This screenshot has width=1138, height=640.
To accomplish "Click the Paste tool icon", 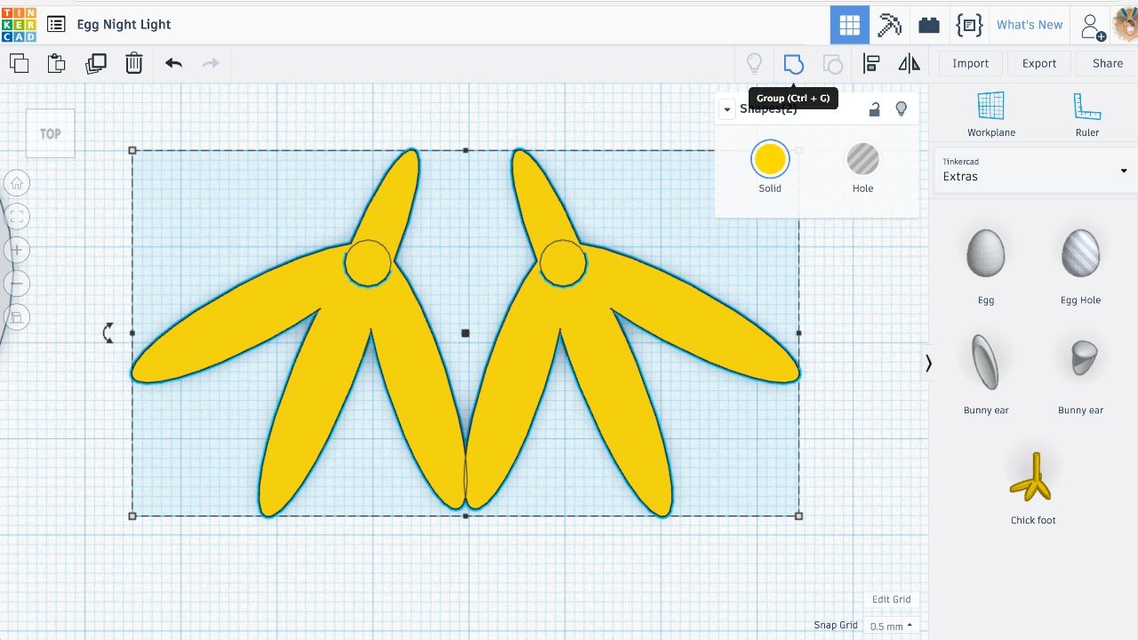I will 57,63.
